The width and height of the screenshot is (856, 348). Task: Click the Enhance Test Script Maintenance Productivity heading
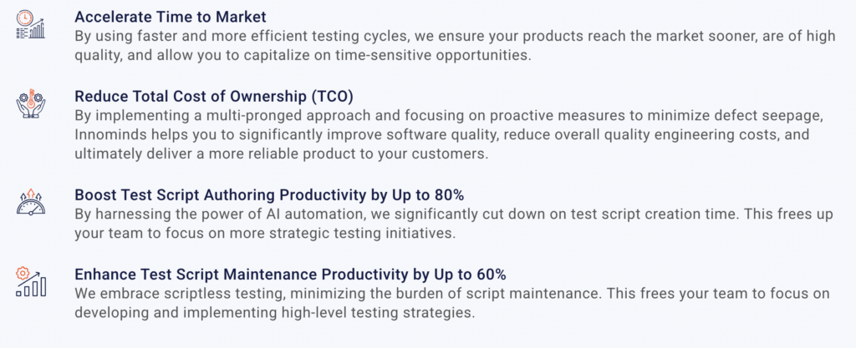[x=290, y=275]
